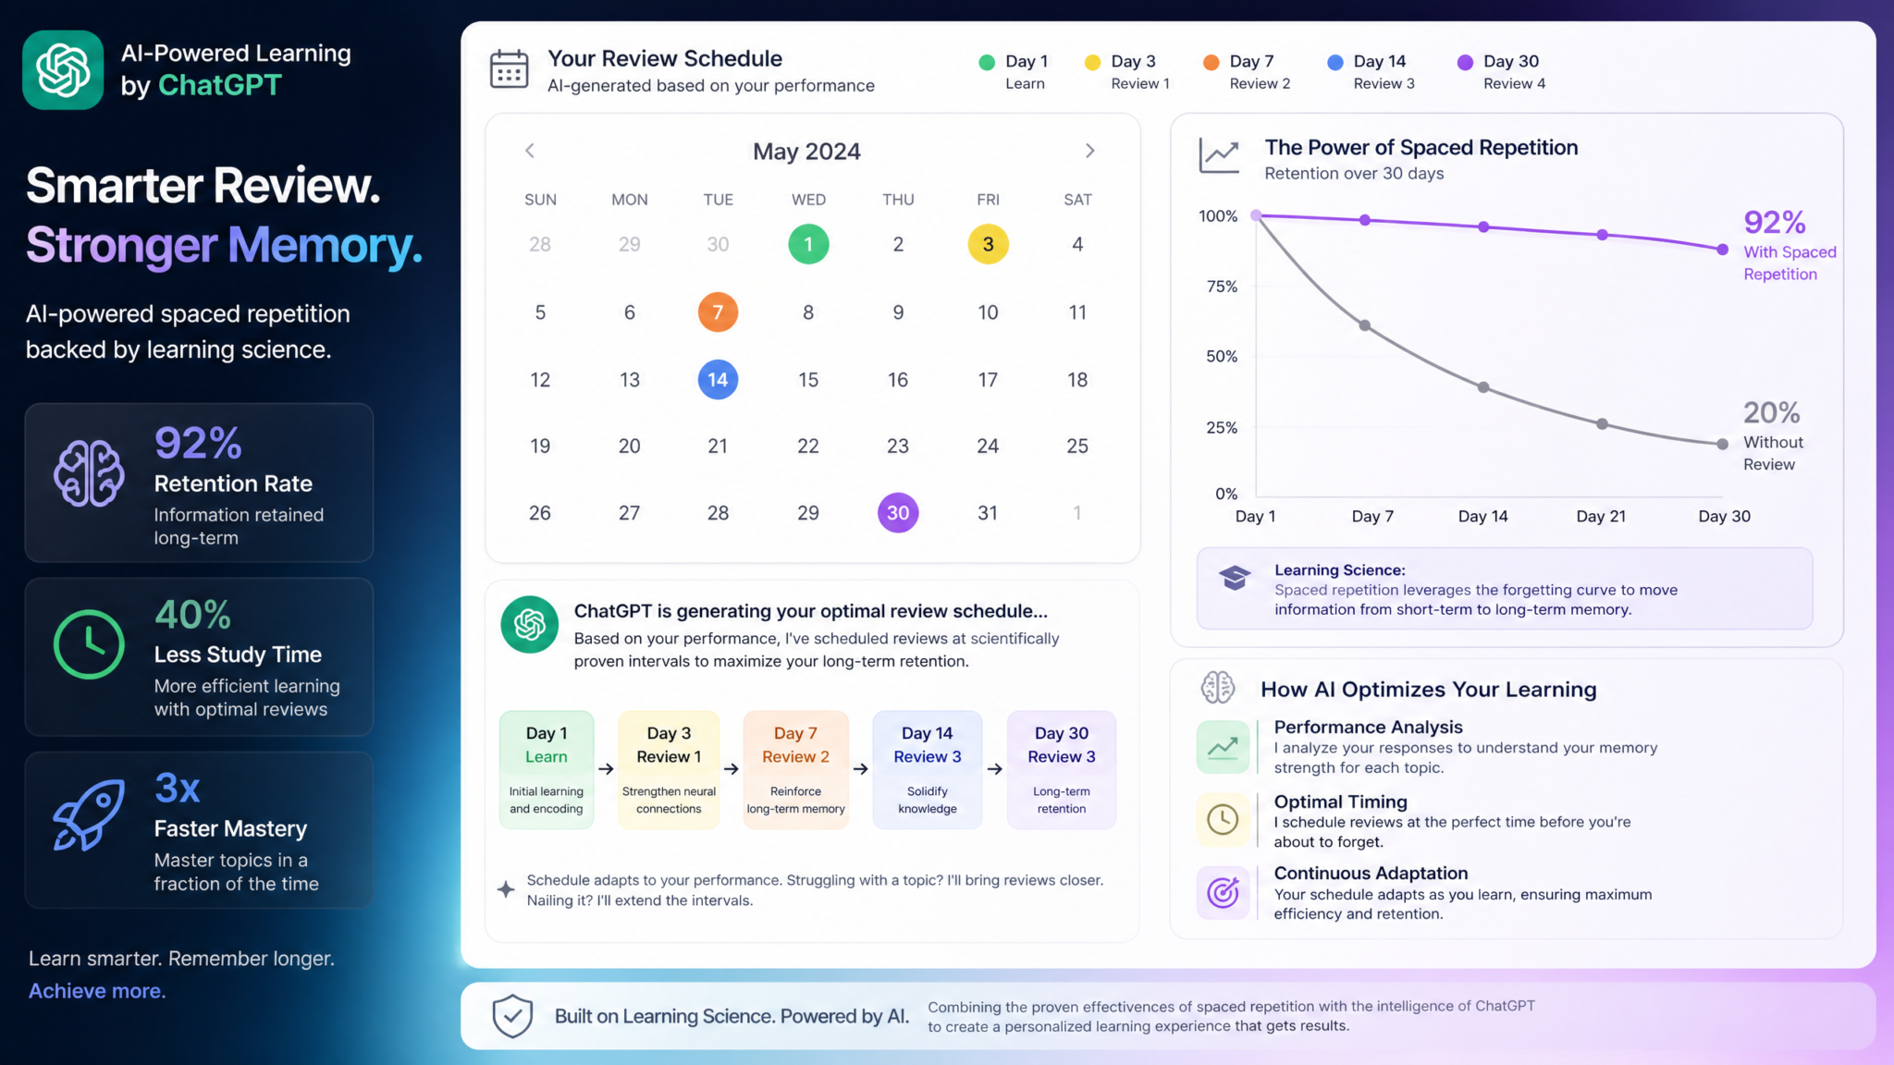1894x1065 pixels.
Task: Click the ChatGPT logo in the header
Action: click(63, 70)
